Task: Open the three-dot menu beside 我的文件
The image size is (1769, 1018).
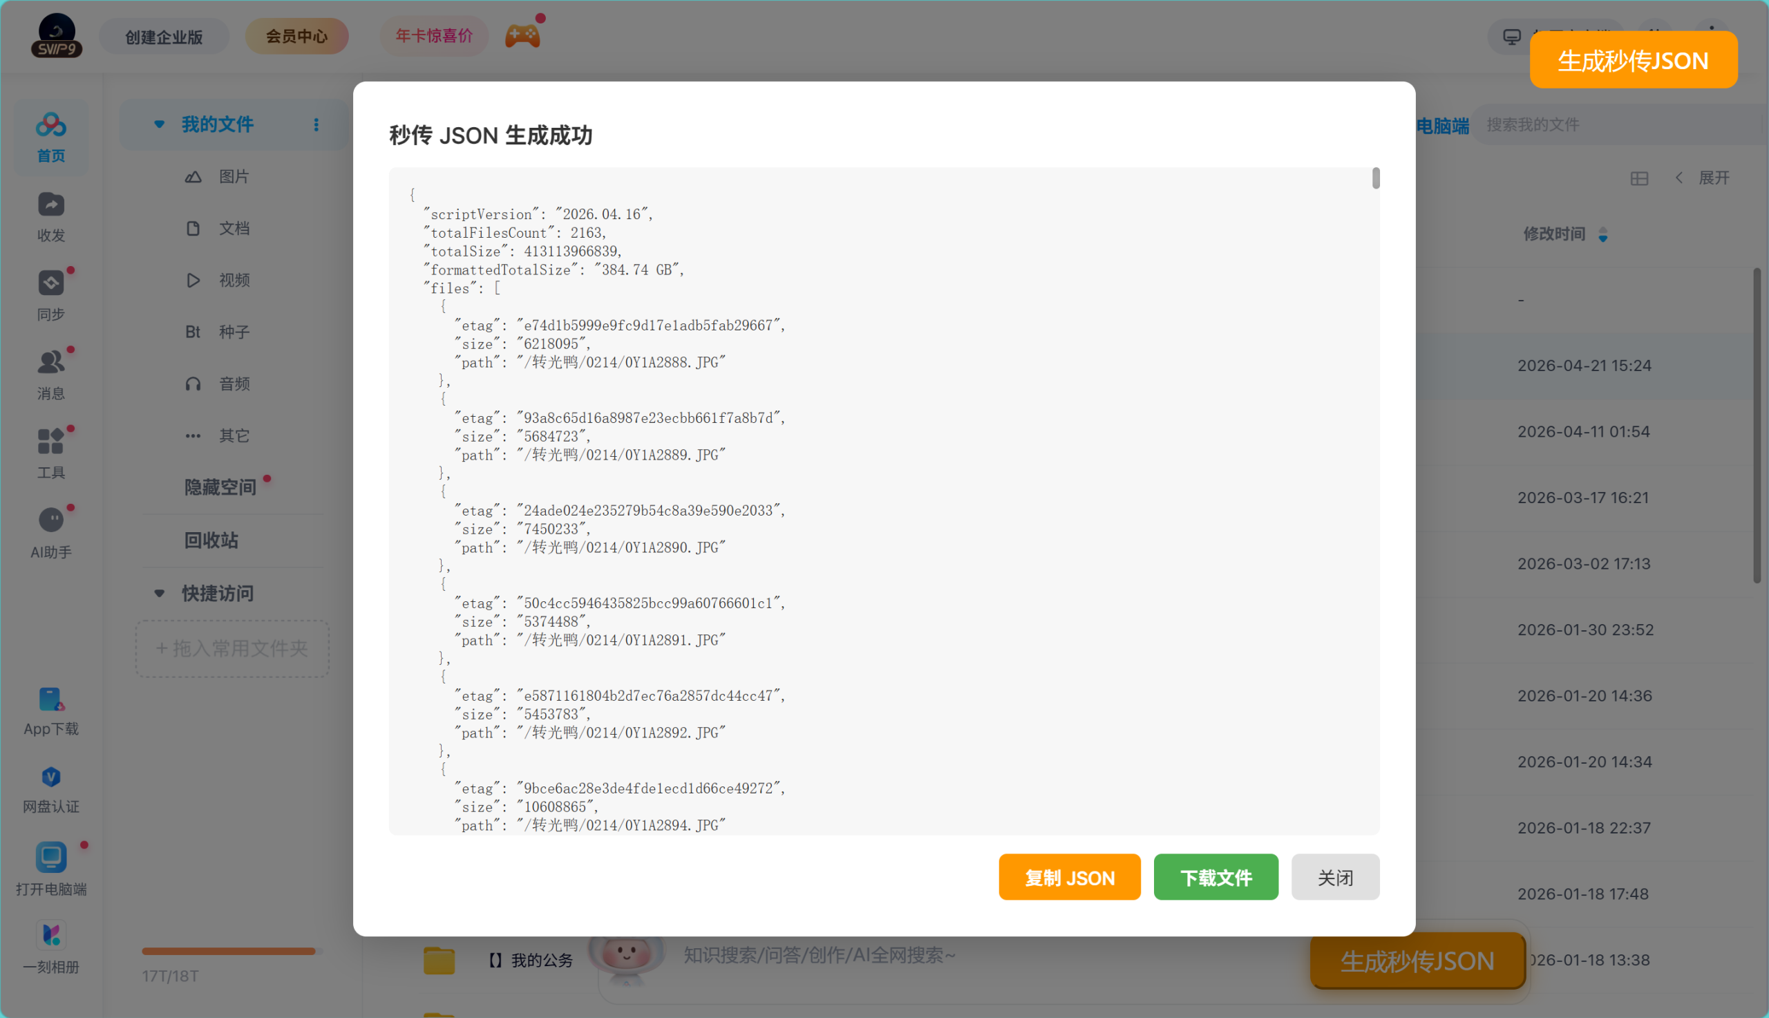Action: pos(316,124)
